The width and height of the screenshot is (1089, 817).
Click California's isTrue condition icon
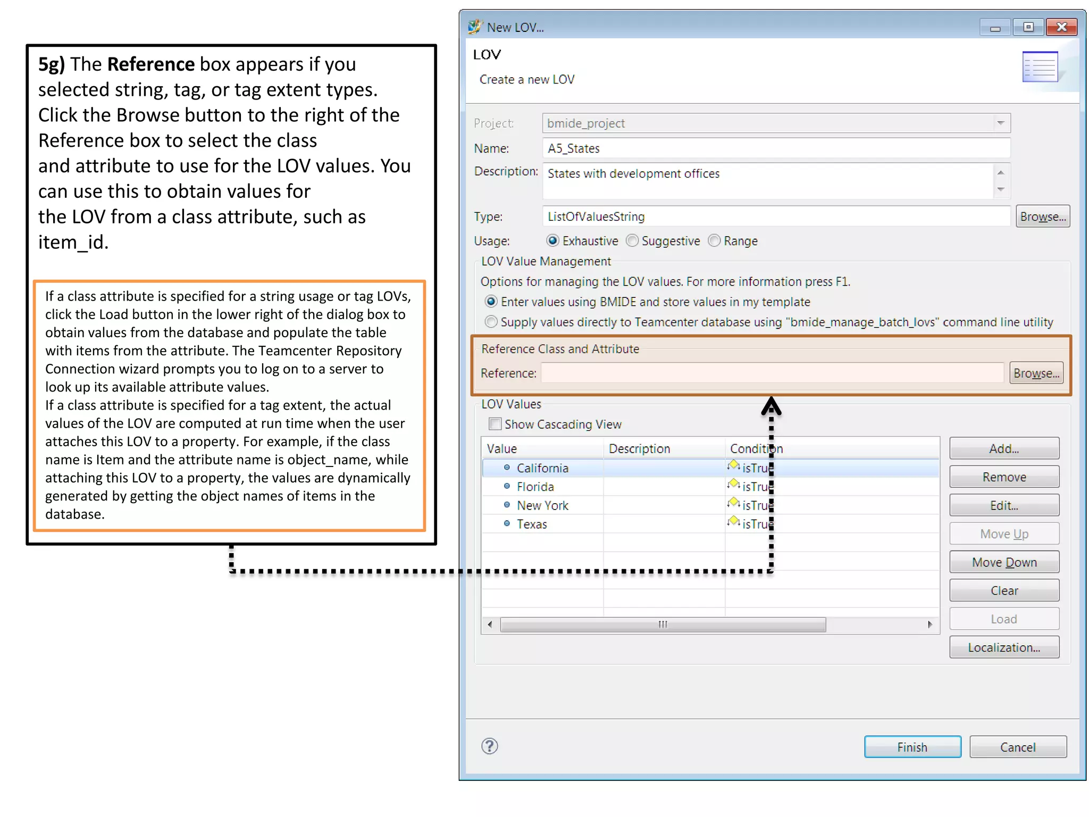[734, 465]
